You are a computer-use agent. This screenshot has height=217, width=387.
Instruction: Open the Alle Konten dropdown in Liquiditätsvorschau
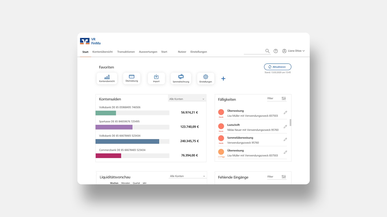[187, 176]
